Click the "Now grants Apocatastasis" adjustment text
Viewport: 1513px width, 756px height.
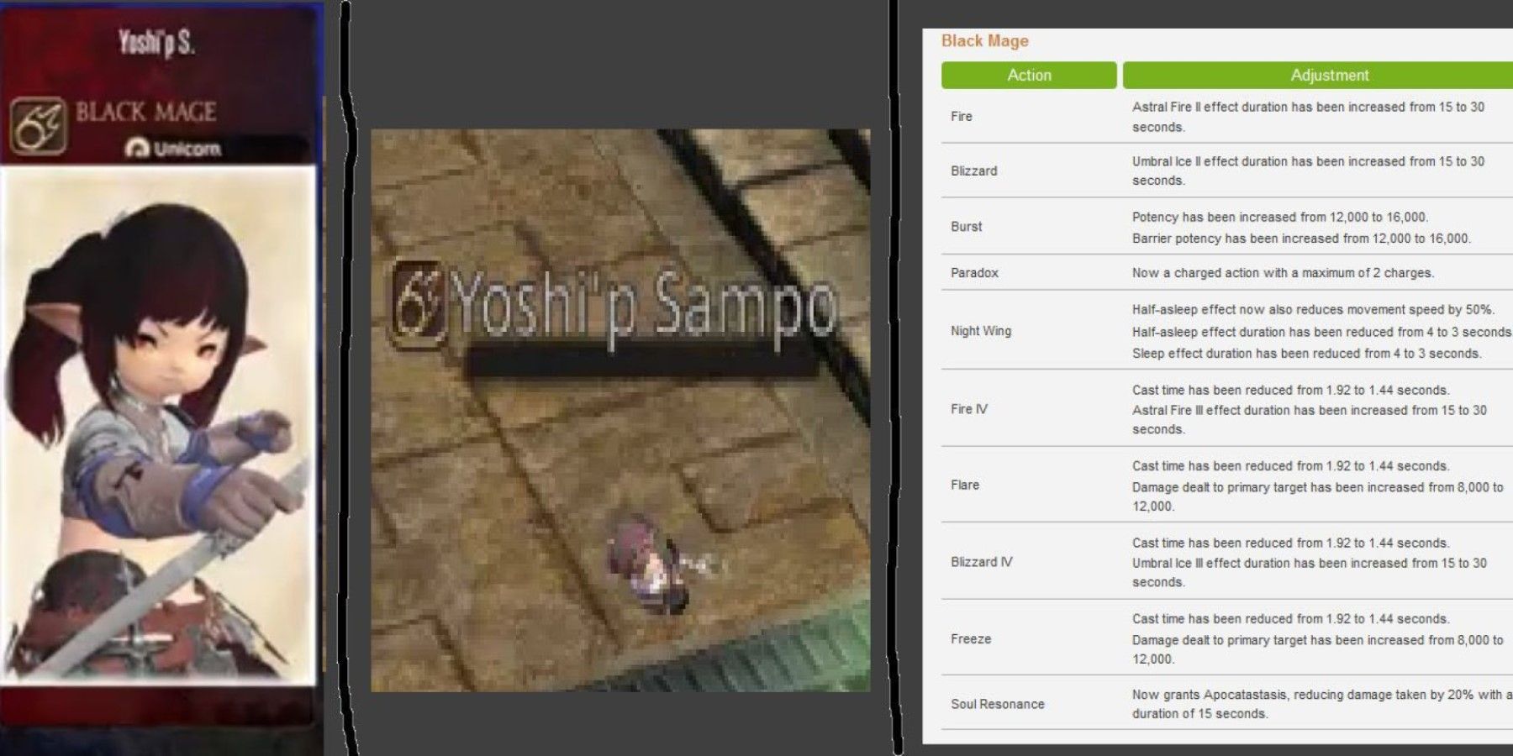1321,704
